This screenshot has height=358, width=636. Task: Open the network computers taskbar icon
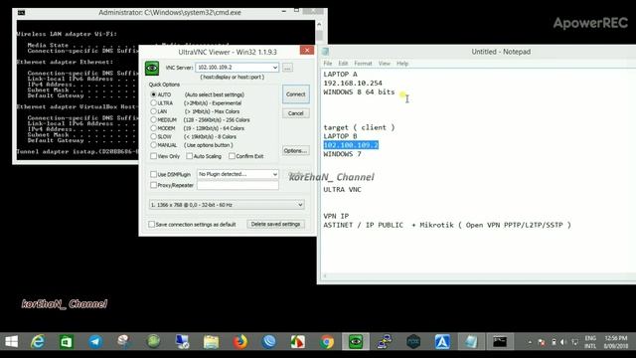coord(385,342)
